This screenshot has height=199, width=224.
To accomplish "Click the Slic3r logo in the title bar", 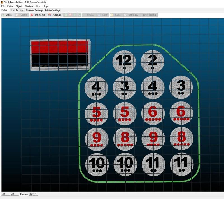I will click(x=2, y=2).
